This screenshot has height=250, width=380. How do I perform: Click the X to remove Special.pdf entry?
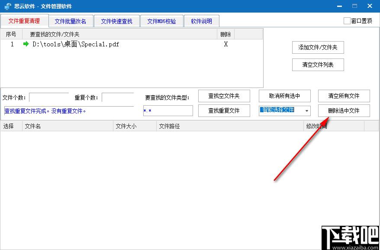coord(225,44)
